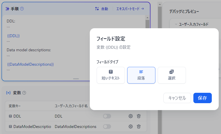Click the 'DDL:' line in prompt editor
This screenshot has height=134, width=221.
tap(11, 21)
